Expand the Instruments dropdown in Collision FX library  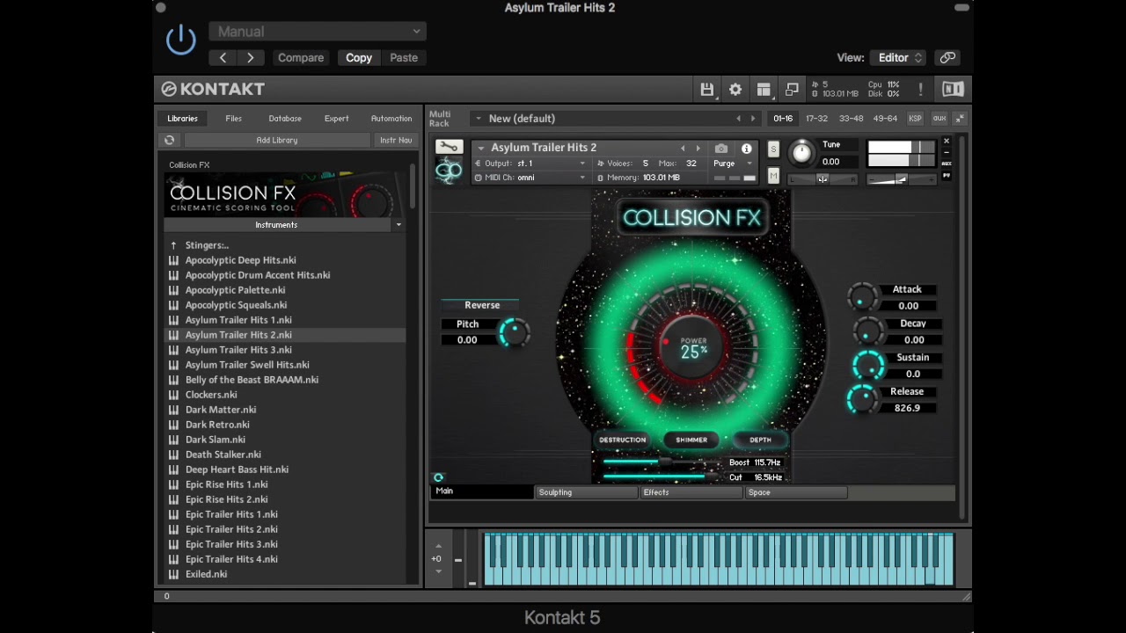[x=398, y=225]
